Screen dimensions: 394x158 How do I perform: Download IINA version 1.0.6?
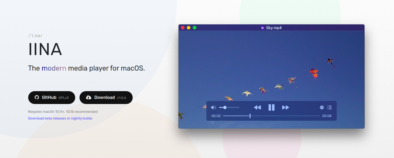[106, 97]
